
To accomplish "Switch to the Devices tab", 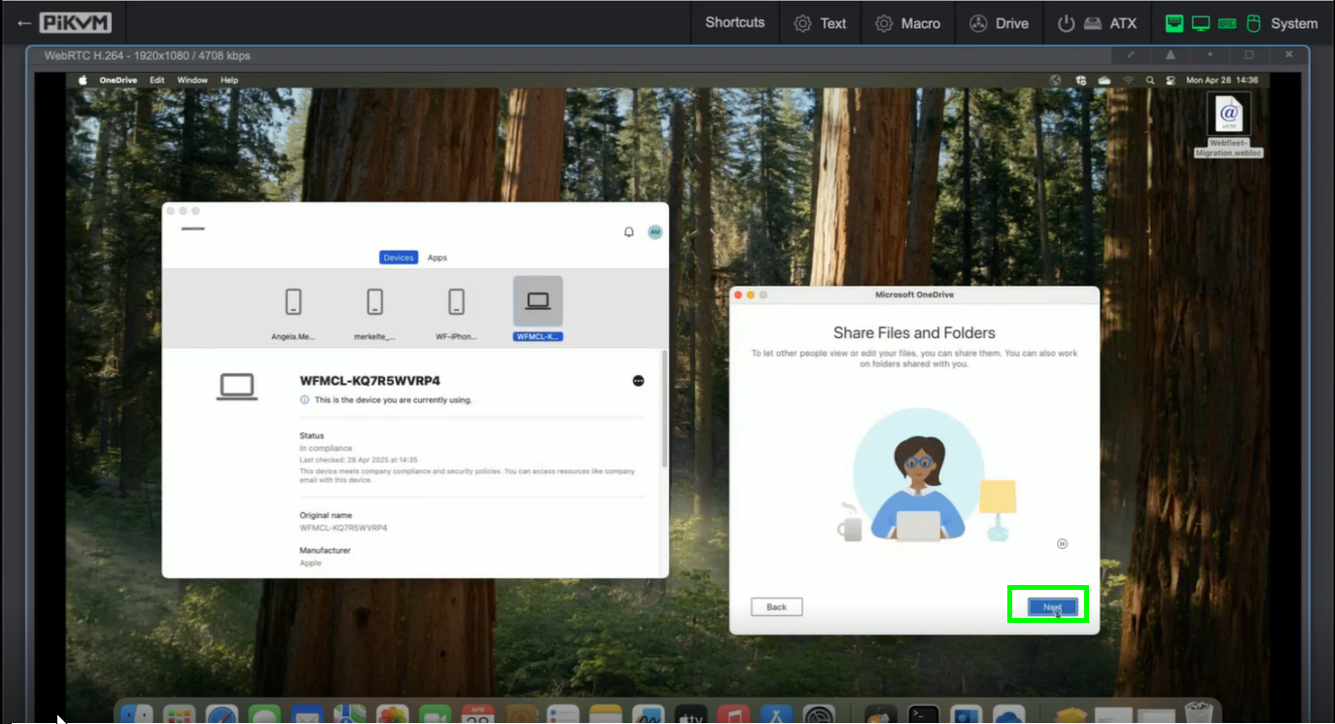I will (x=399, y=258).
